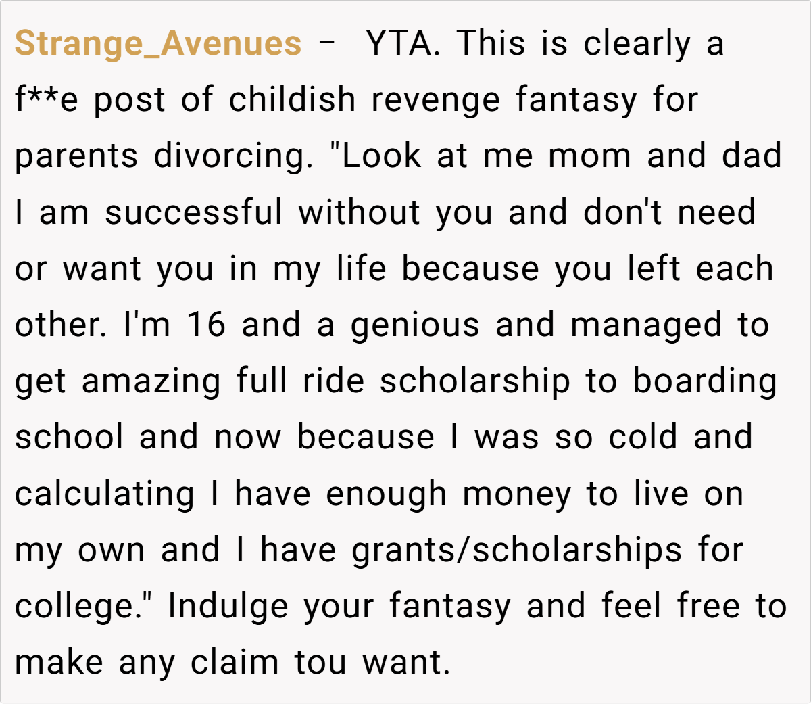Click the word childish
The image size is (811, 704).
coord(292,100)
